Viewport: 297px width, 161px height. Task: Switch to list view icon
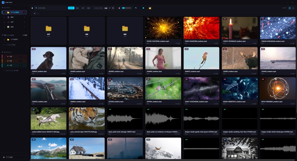point(293,8)
